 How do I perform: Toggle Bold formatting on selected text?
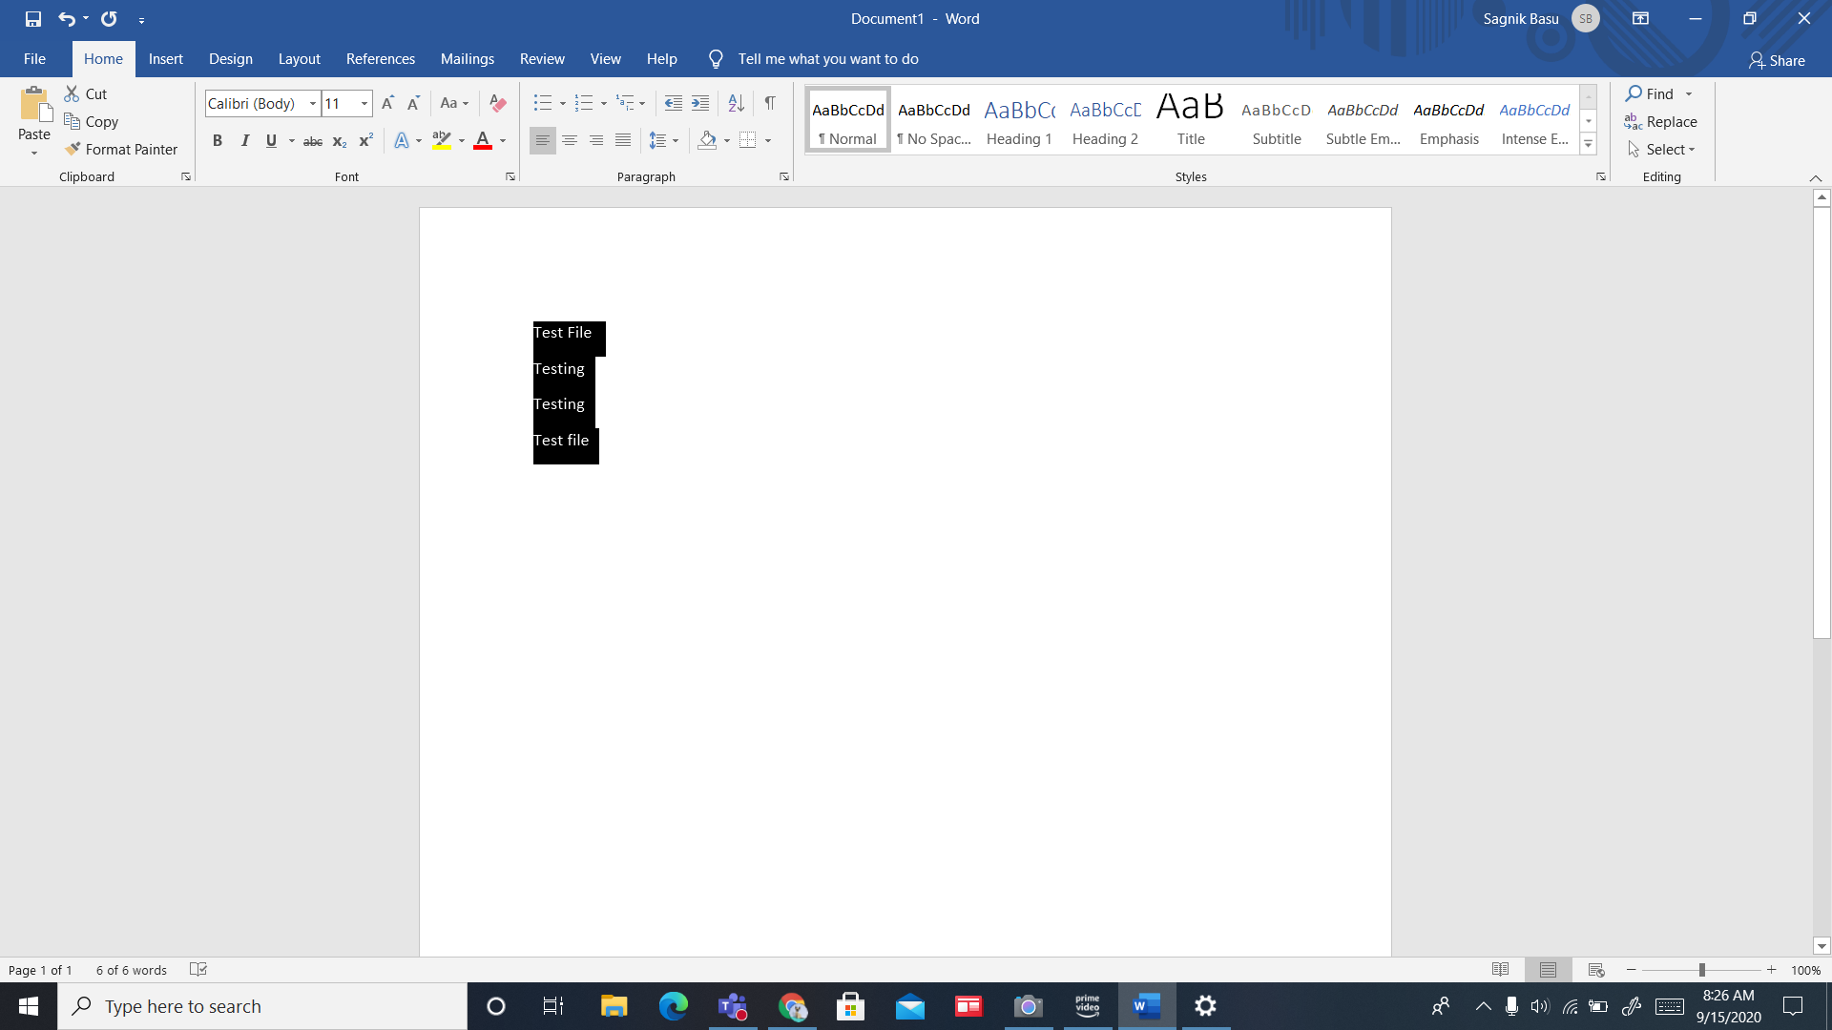tap(218, 139)
